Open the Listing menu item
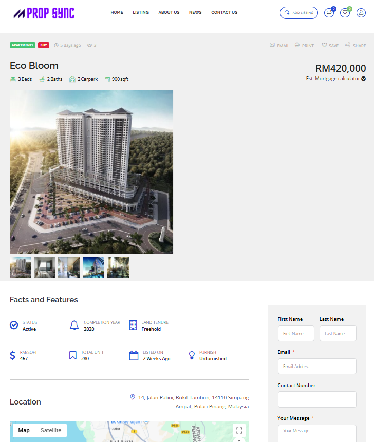The height and width of the screenshot is (442, 374). click(141, 12)
